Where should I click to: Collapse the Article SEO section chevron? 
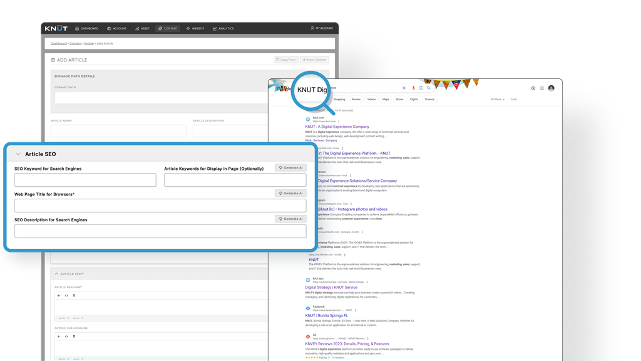point(18,154)
